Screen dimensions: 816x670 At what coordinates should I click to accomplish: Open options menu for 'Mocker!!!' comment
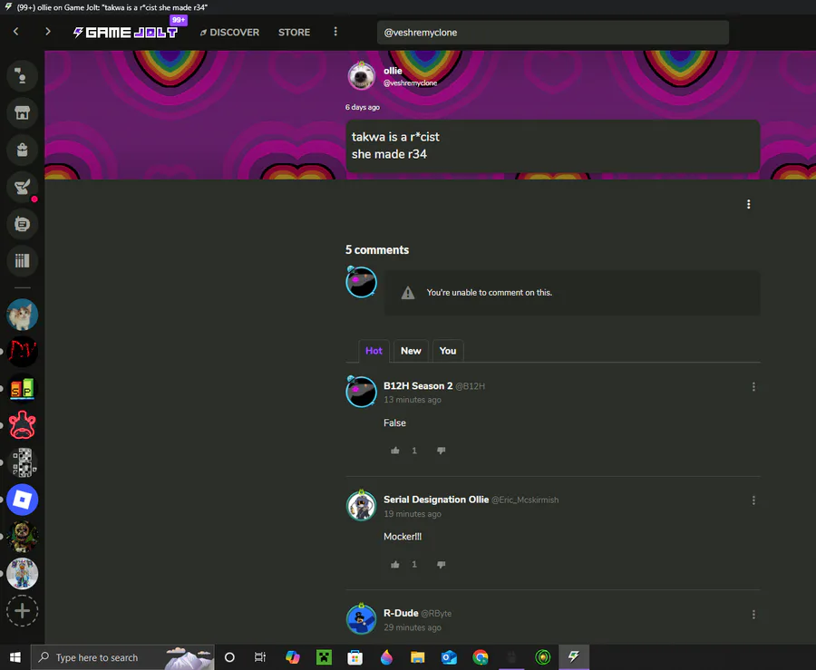[753, 500]
